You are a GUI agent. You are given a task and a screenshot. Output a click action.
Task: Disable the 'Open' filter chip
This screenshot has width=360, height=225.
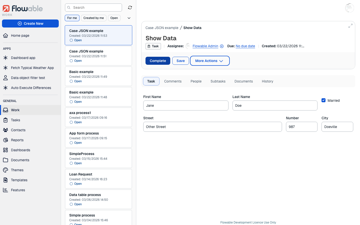coord(114,18)
